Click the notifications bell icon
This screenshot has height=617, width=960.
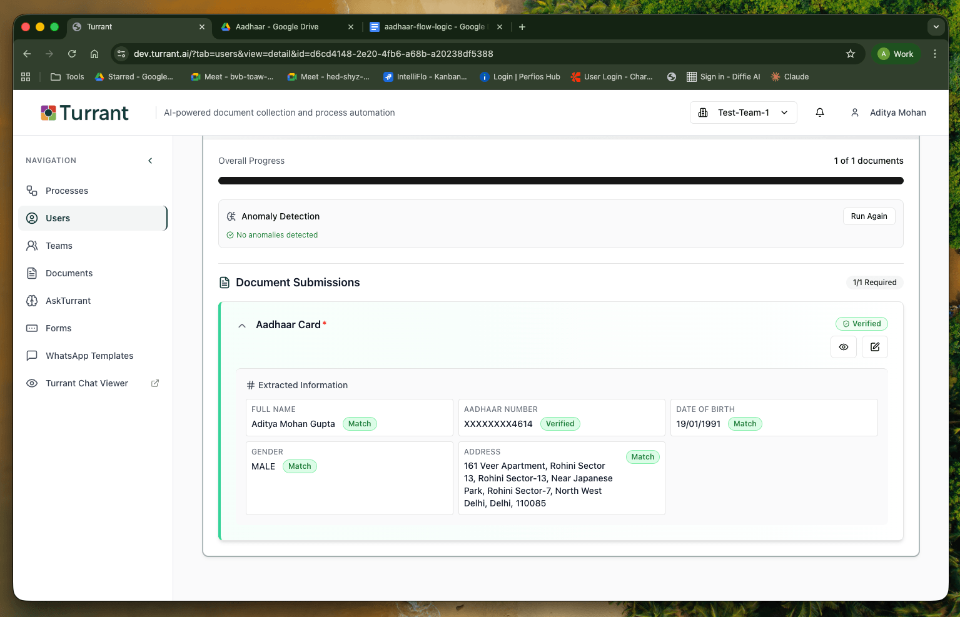click(819, 113)
